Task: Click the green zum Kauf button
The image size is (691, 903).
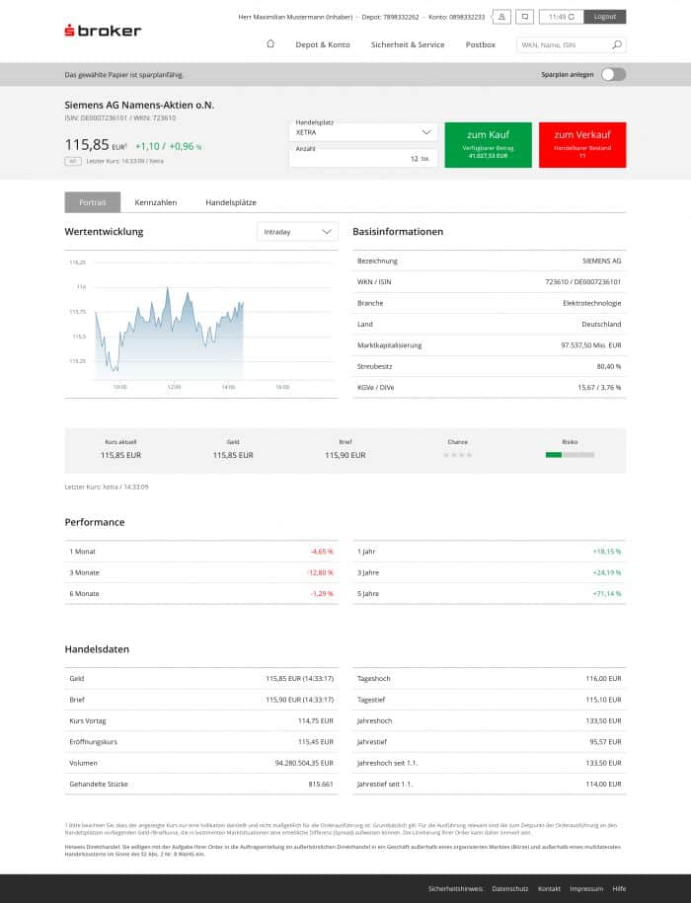Action: click(x=489, y=144)
